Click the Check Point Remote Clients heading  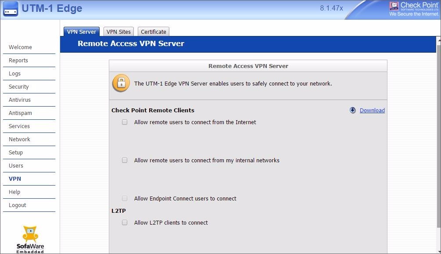click(153, 110)
